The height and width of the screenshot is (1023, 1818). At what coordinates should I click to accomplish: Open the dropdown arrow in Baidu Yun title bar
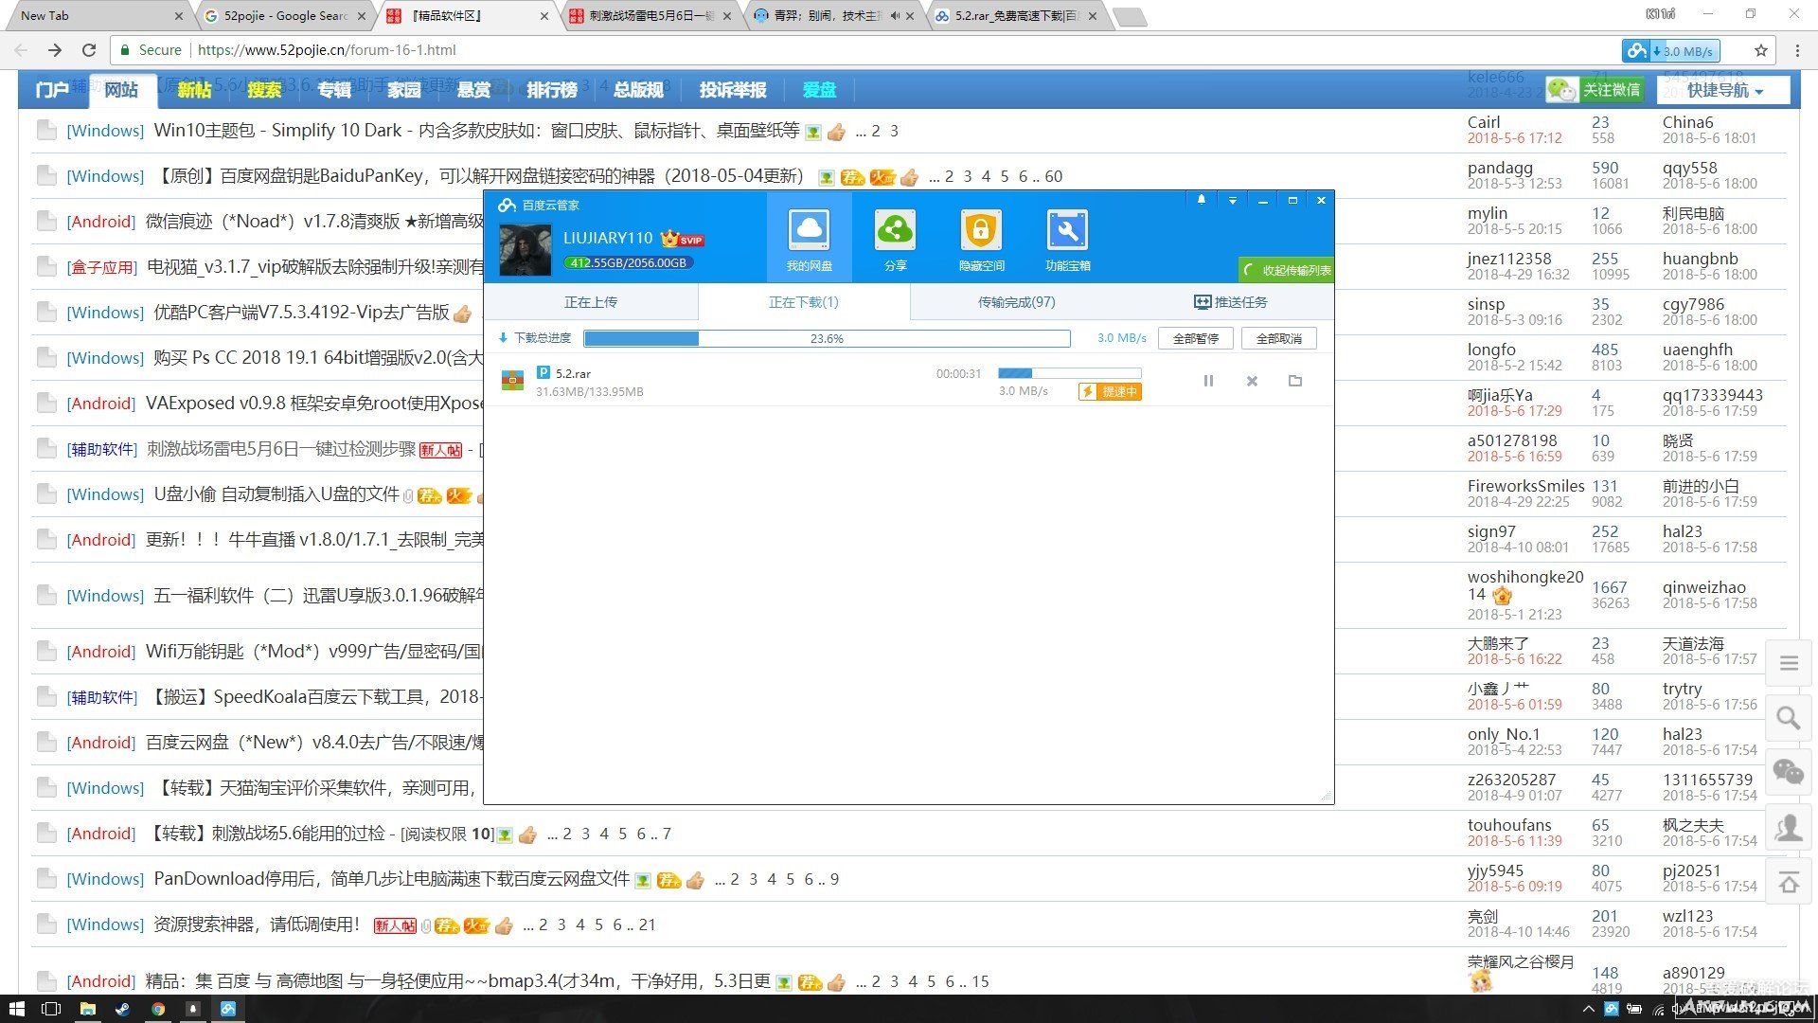point(1232,200)
